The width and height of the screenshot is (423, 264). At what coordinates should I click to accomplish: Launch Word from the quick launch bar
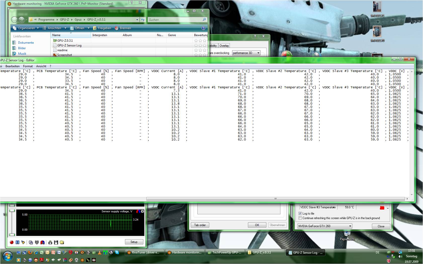tap(59, 252)
